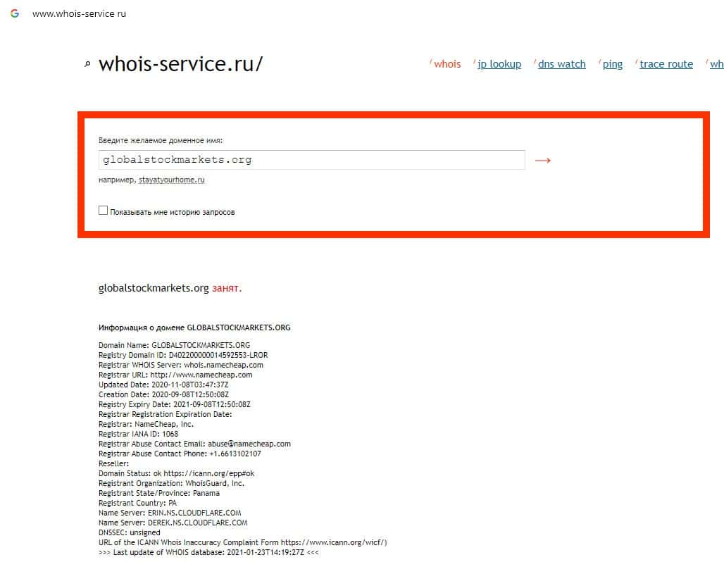The image size is (724, 562).
Task: Click the Registrar Registration Expiration Date line
Action: tap(166, 414)
